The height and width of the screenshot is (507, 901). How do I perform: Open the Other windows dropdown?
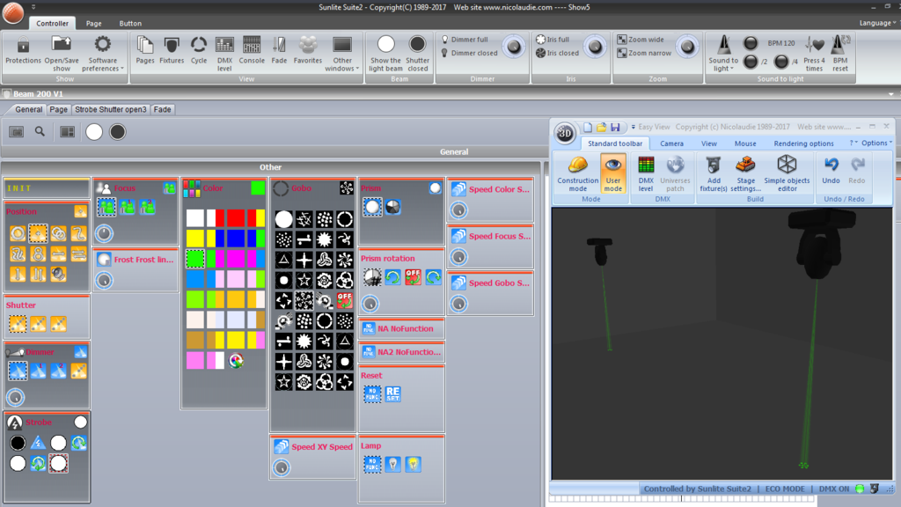point(342,54)
